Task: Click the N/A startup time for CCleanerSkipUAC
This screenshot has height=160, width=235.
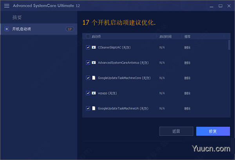Action: 162,47
